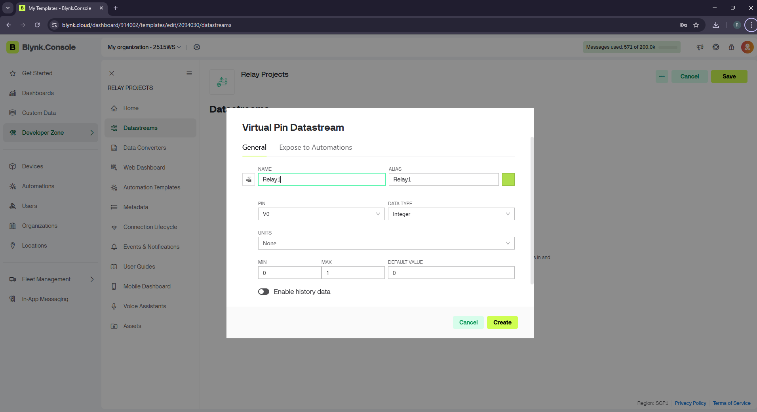Close the template side panel with X

click(x=112, y=73)
